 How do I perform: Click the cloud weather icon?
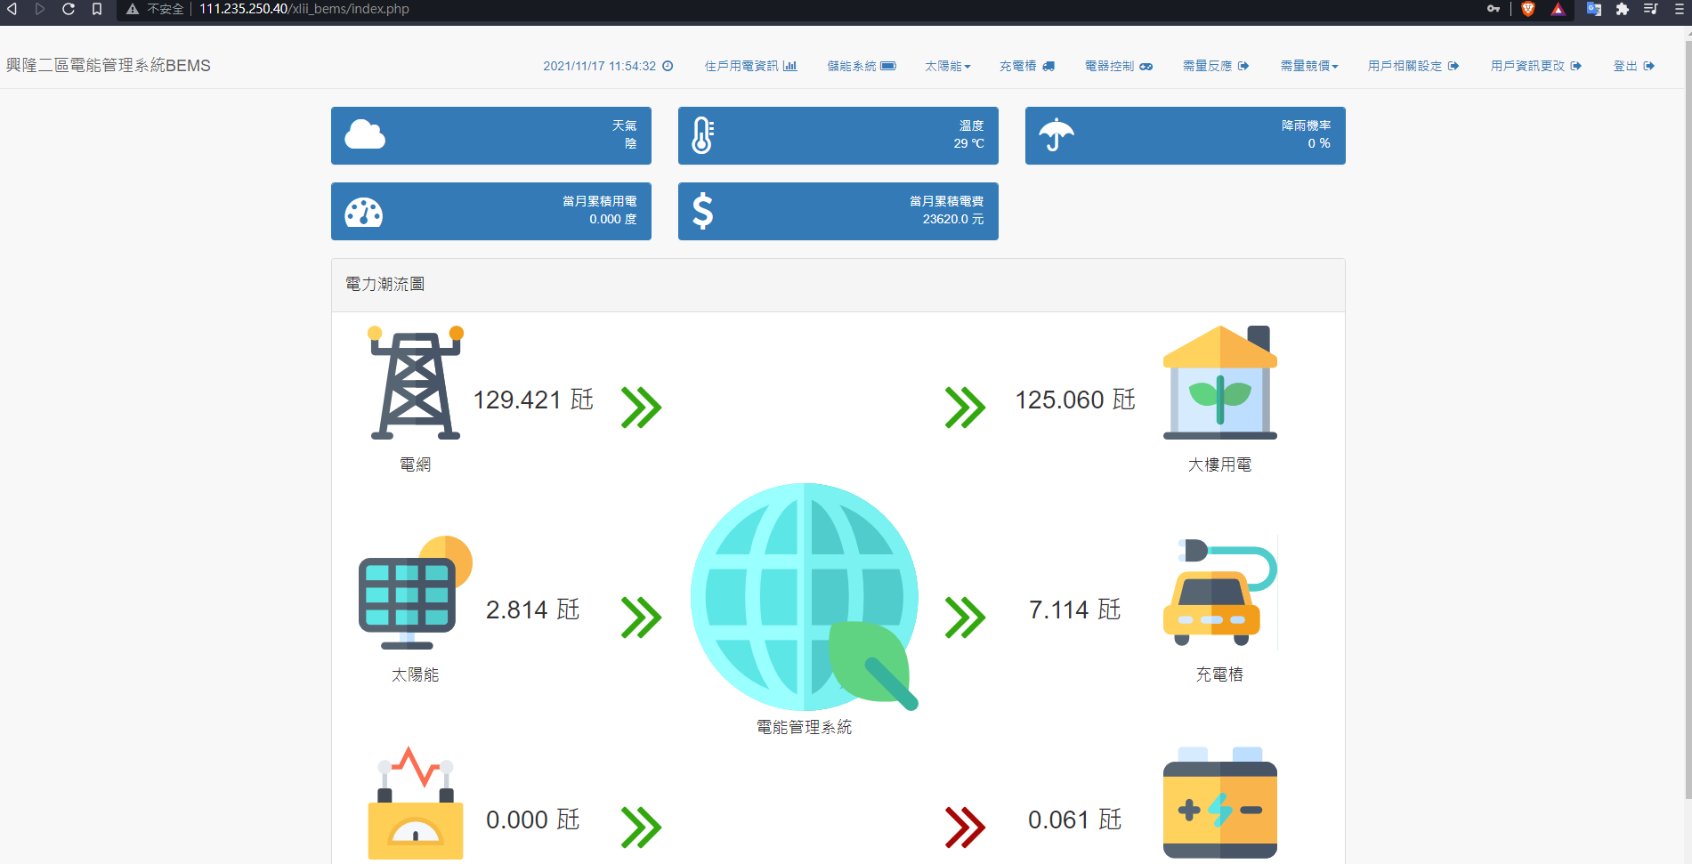(x=365, y=135)
